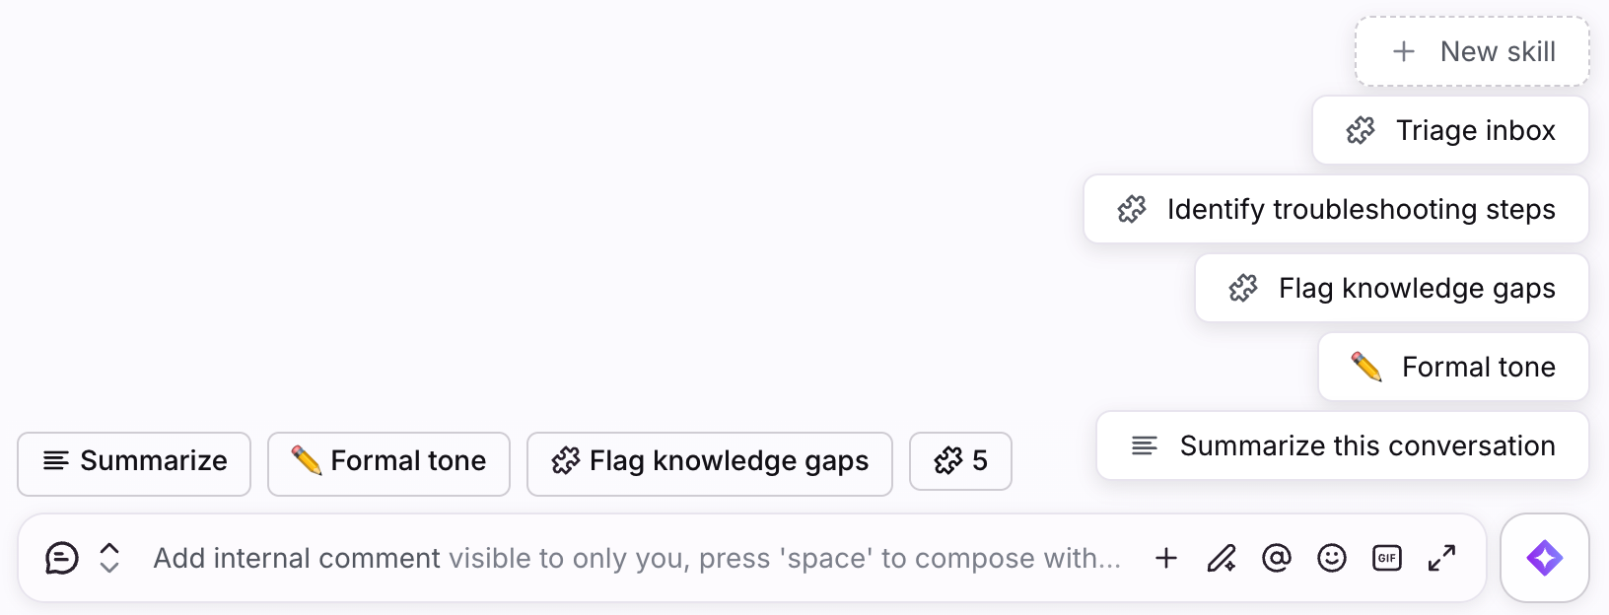
Task: Focus the Add internal comment text field
Action: coord(637,558)
